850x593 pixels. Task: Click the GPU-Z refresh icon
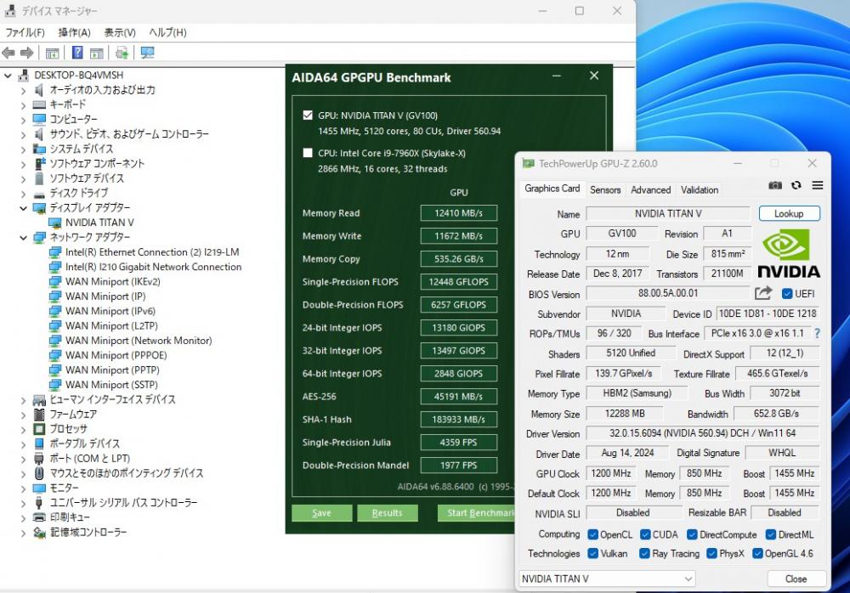[x=796, y=185]
